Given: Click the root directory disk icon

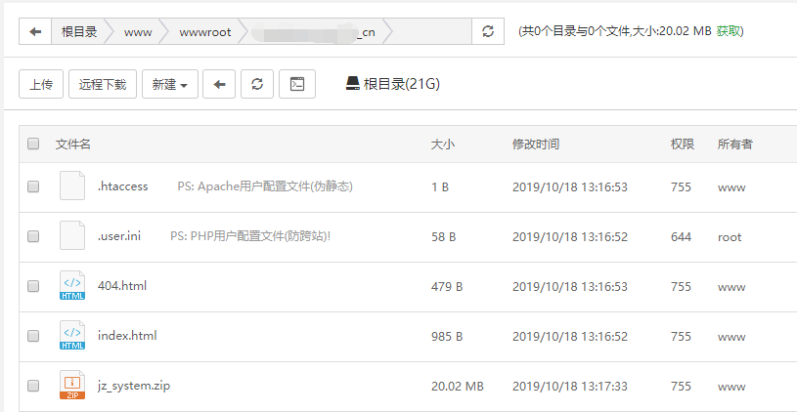Looking at the screenshot, I should [352, 85].
